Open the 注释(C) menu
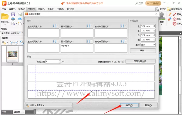182x115 pixels. point(41,9)
